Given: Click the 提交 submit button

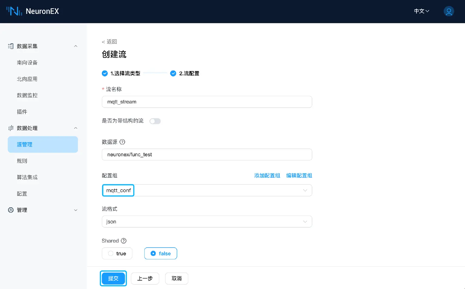Looking at the screenshot, I should click(113, 278).
